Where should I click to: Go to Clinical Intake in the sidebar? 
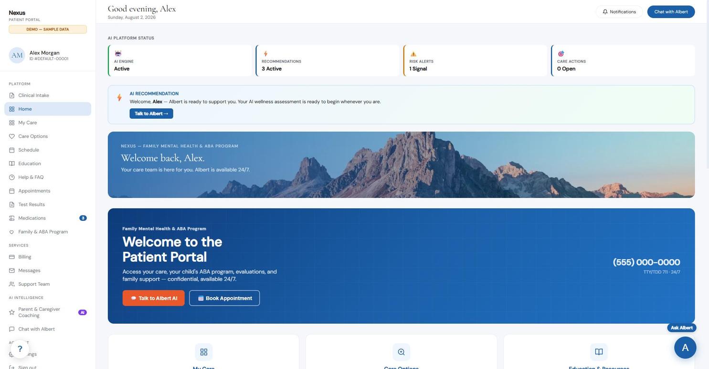pyautogui.click(x=48, y=95)
